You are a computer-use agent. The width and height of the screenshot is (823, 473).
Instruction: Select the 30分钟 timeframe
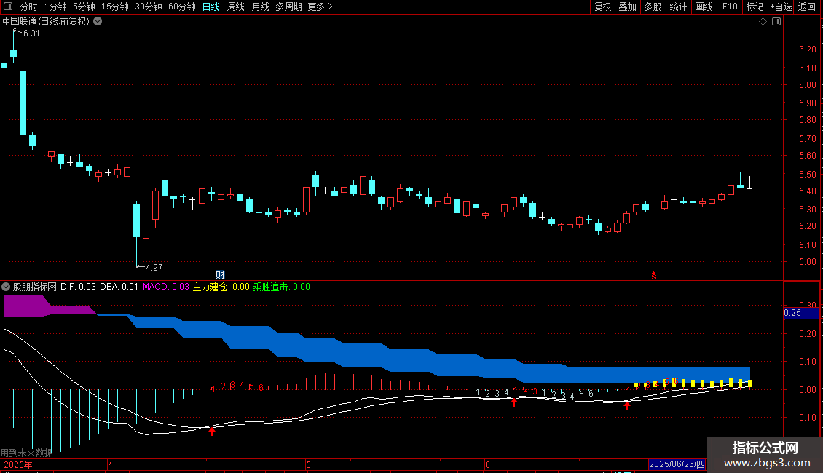click(x=149, y=7)
